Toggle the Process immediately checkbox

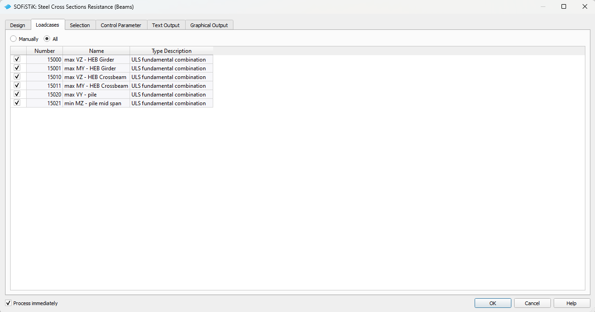click(x=8, y=303)
